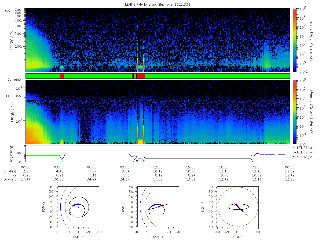322x241 pixels.
Task: Click the first red segment in the sunlight bar
Action: point(62,76)
